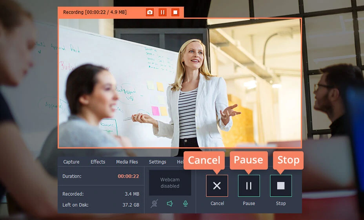Click the 00:00:22 duration timer
Image resolution: width=364 pixels, height=220 pixels.
pos(128,176)
